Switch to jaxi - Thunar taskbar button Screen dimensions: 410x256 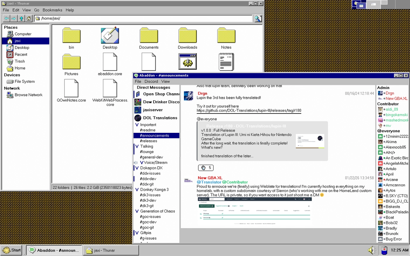click(x=111, y=250)
